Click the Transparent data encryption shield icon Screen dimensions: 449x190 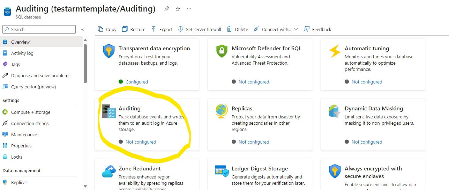pyautogui.click(x=109, y=51)
